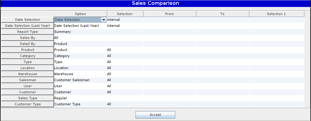Click the Date Selection row button
Screen dimensions: 311x121
click(x=28, y=20)
